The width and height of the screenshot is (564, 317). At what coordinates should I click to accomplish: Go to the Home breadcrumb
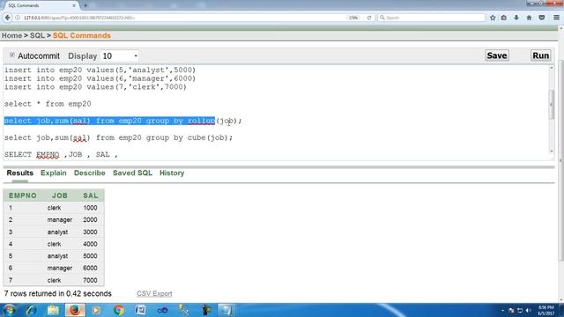[x=11, y=35]
